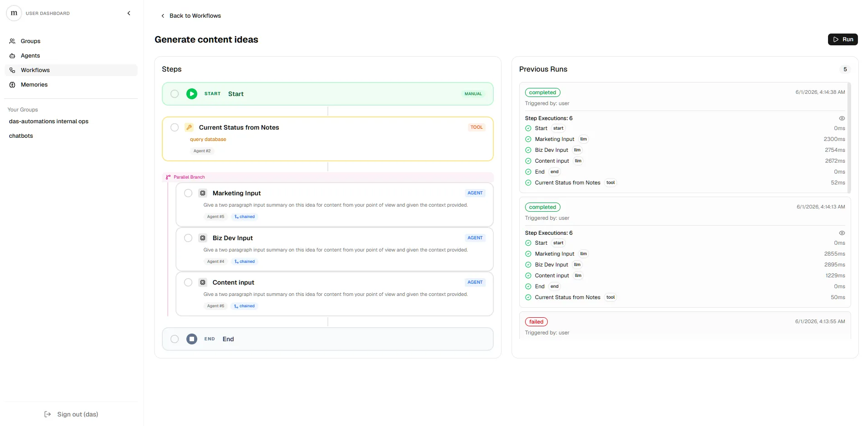Click the Workflows icon in sidebar
This screenshot has width=867, height=426.
point(12,70)
